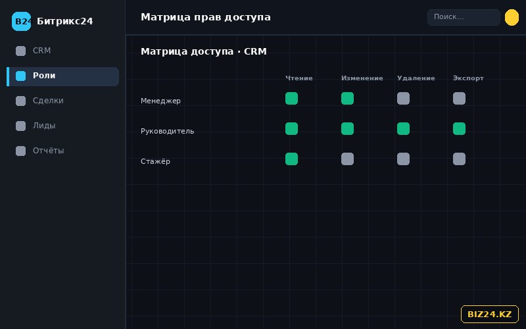Click the Экспорт column header
The image size is (526, 329).
click(468, 78)
